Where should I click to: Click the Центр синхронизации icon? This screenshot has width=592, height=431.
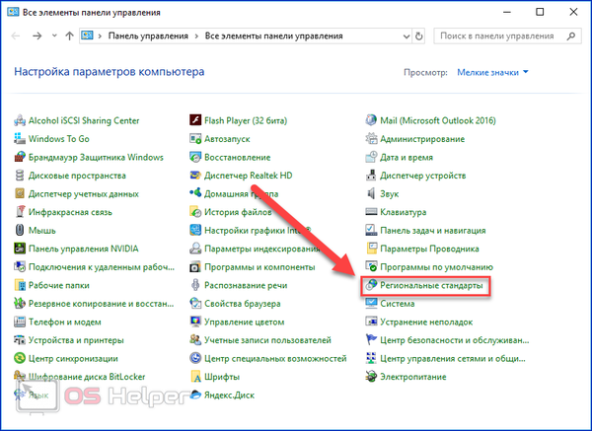pos(20,359)
